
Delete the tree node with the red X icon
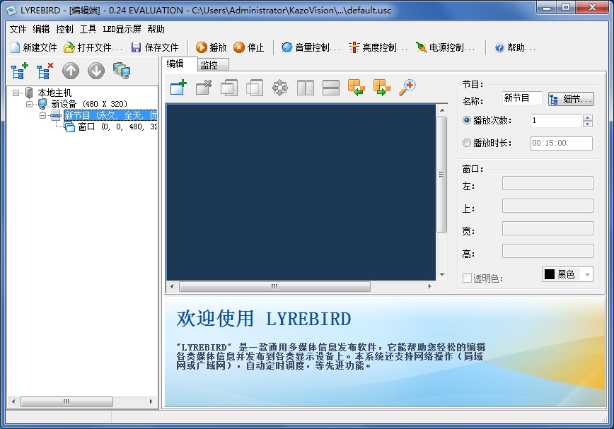45,71
